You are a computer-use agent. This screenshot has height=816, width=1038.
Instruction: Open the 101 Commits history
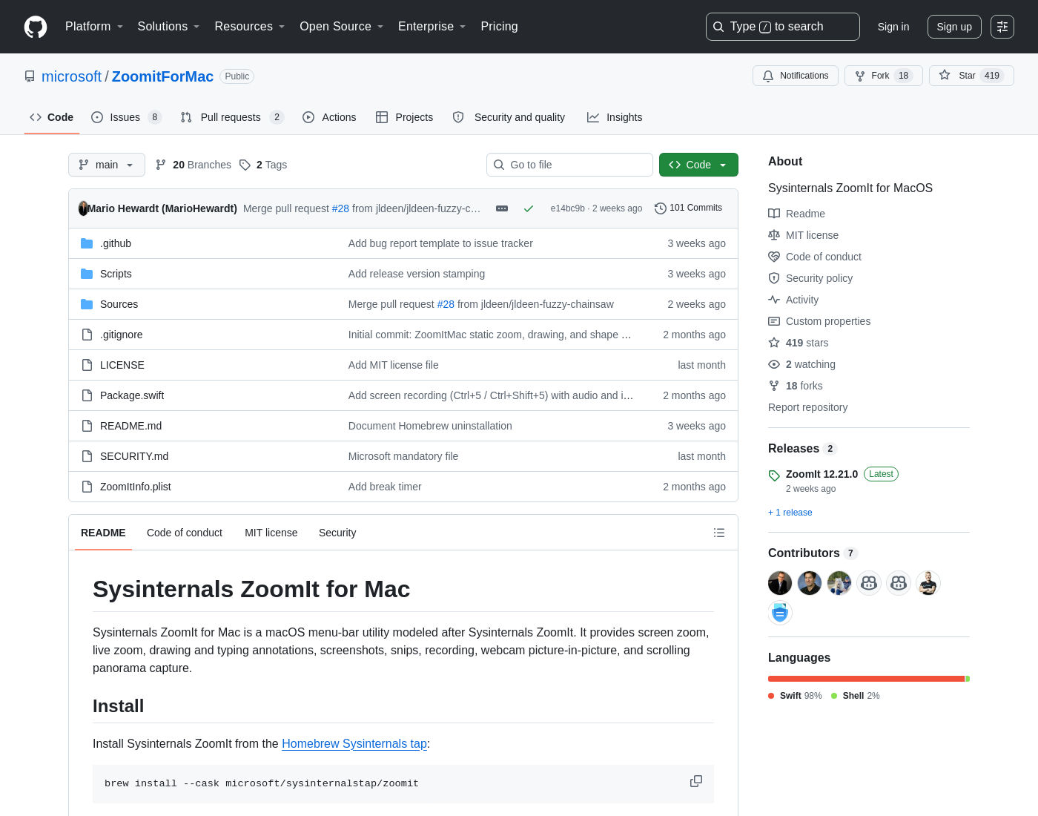(x=688, y=208)
